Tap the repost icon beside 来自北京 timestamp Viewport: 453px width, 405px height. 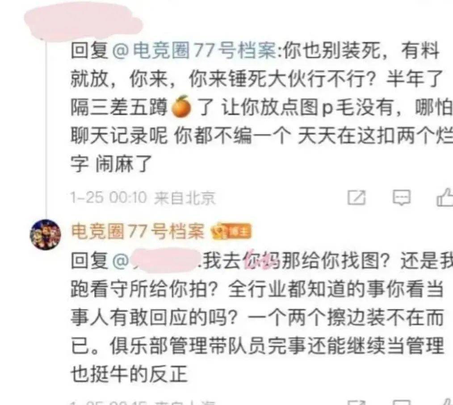point(357,198)
